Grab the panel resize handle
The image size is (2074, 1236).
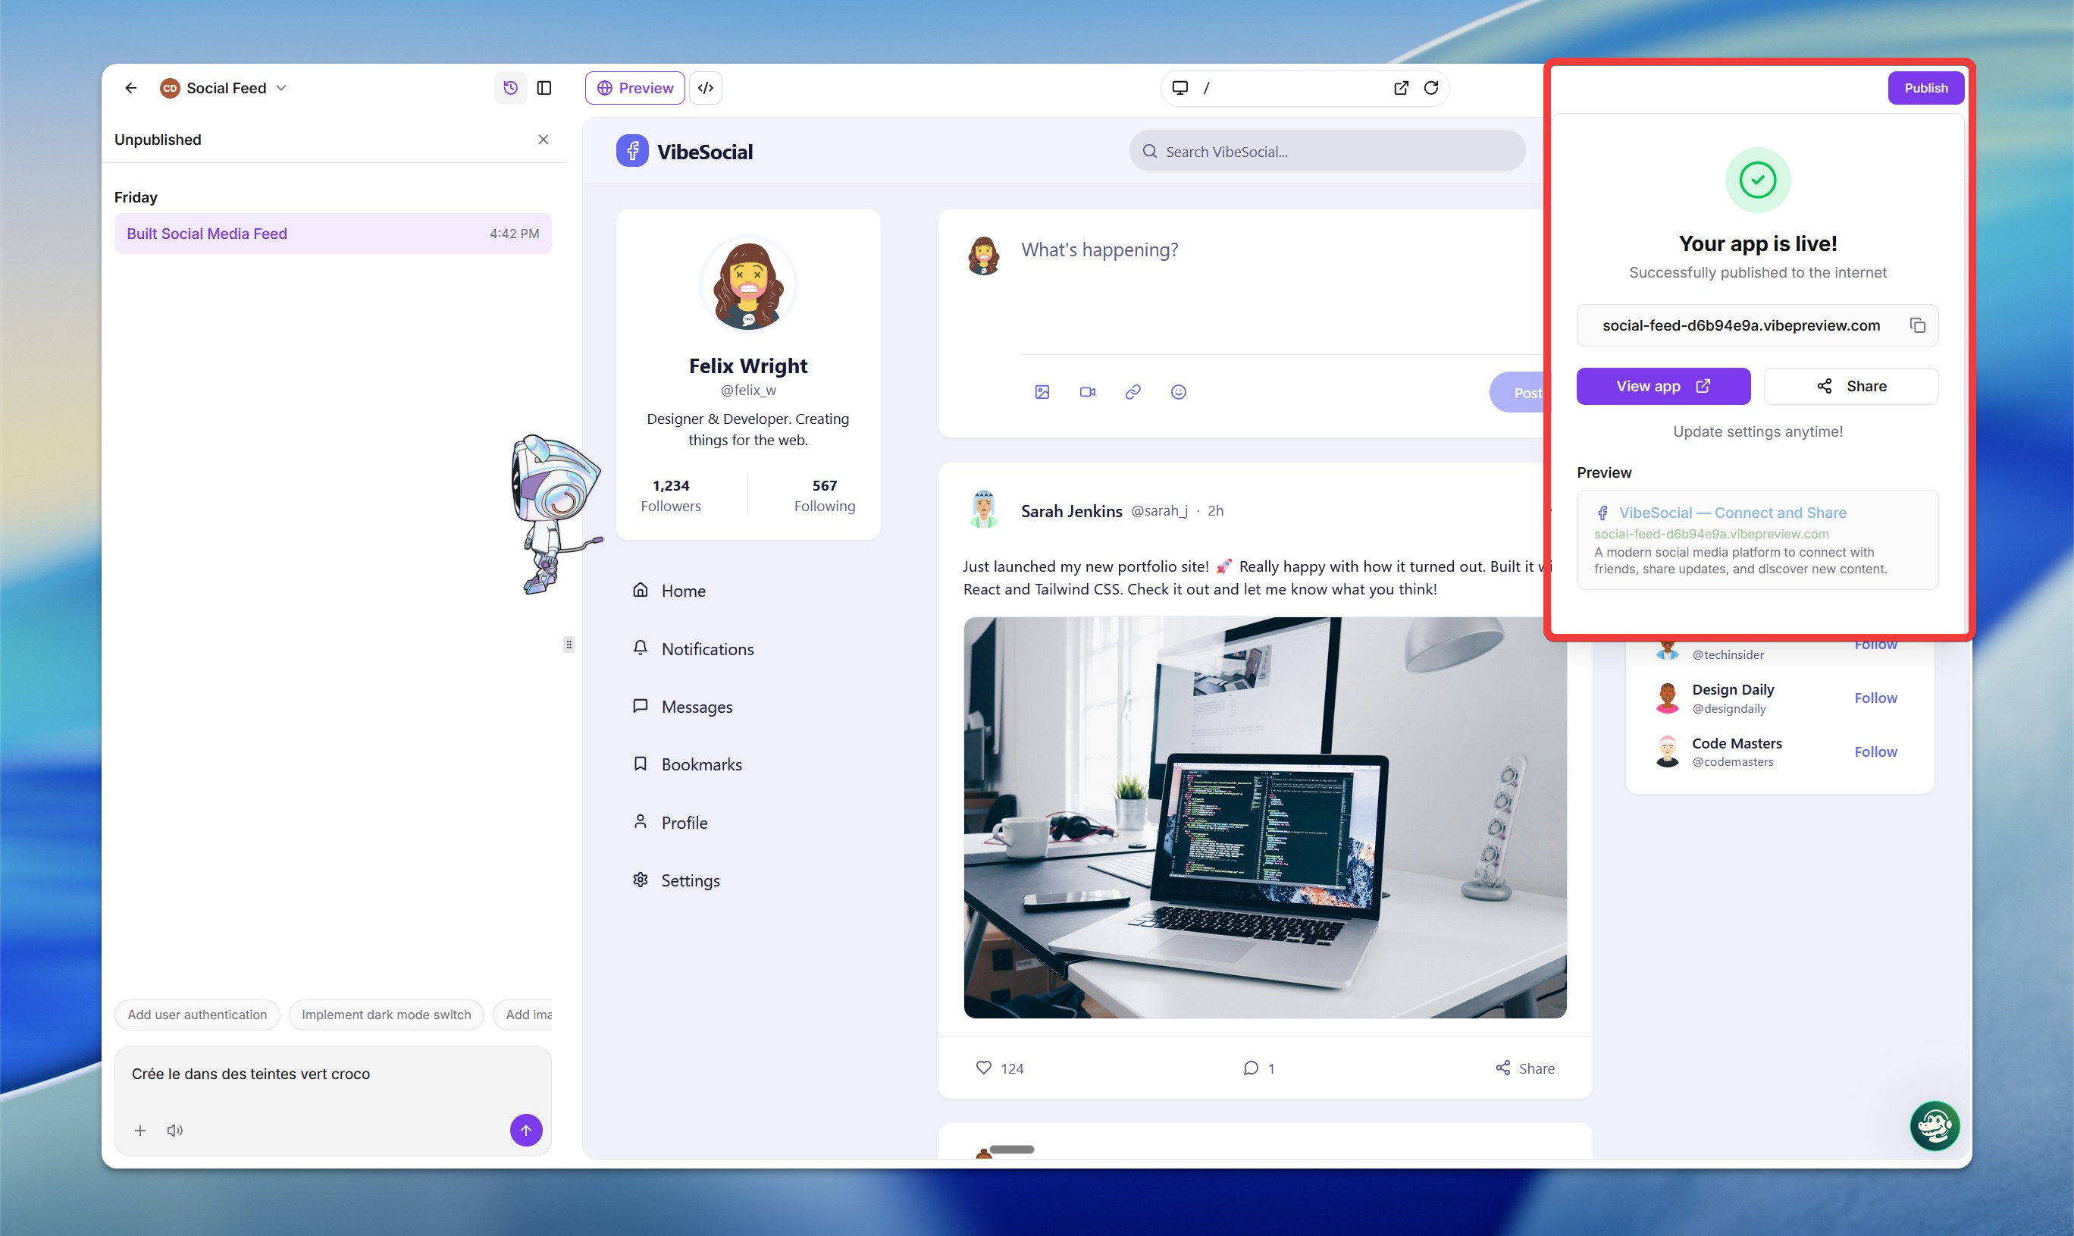point(569,644)
